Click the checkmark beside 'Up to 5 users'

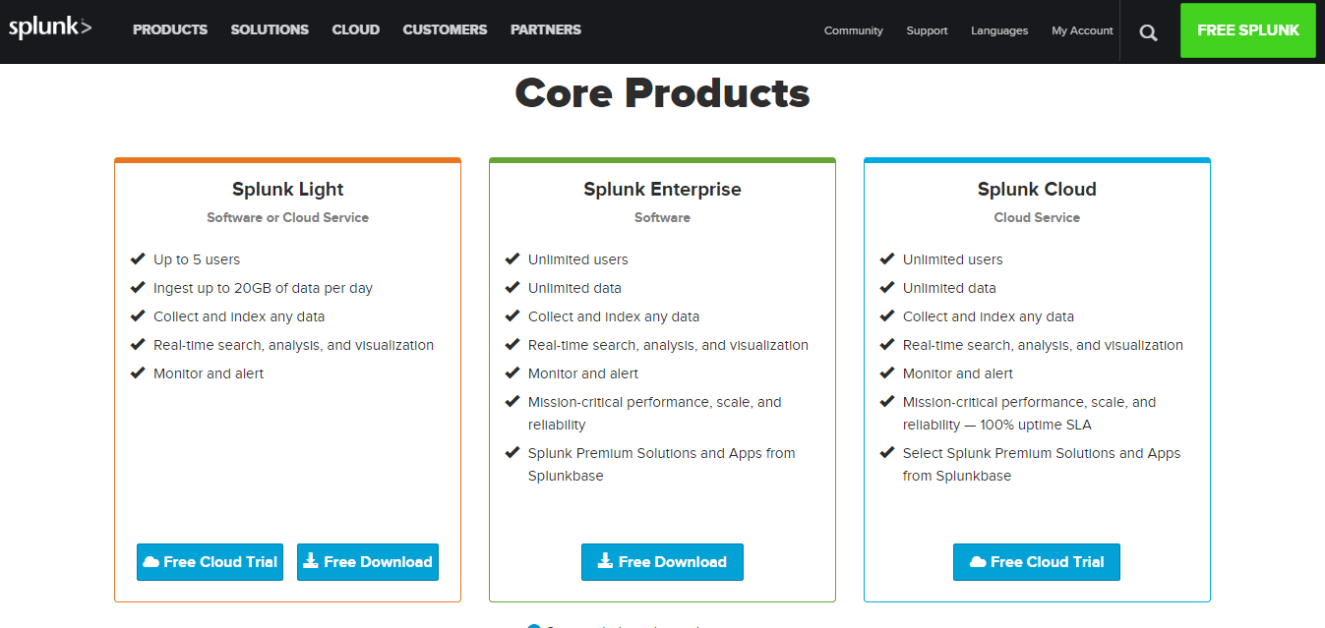pyautogui.click(x=138, y=257)
